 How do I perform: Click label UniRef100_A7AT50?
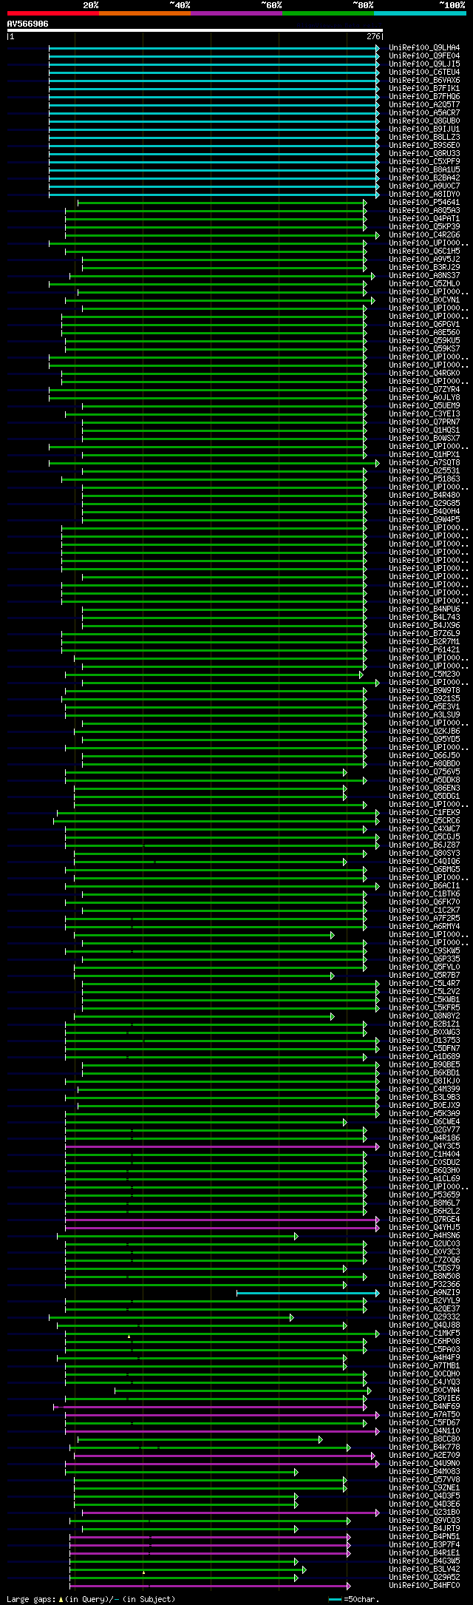pos(424,1415)
